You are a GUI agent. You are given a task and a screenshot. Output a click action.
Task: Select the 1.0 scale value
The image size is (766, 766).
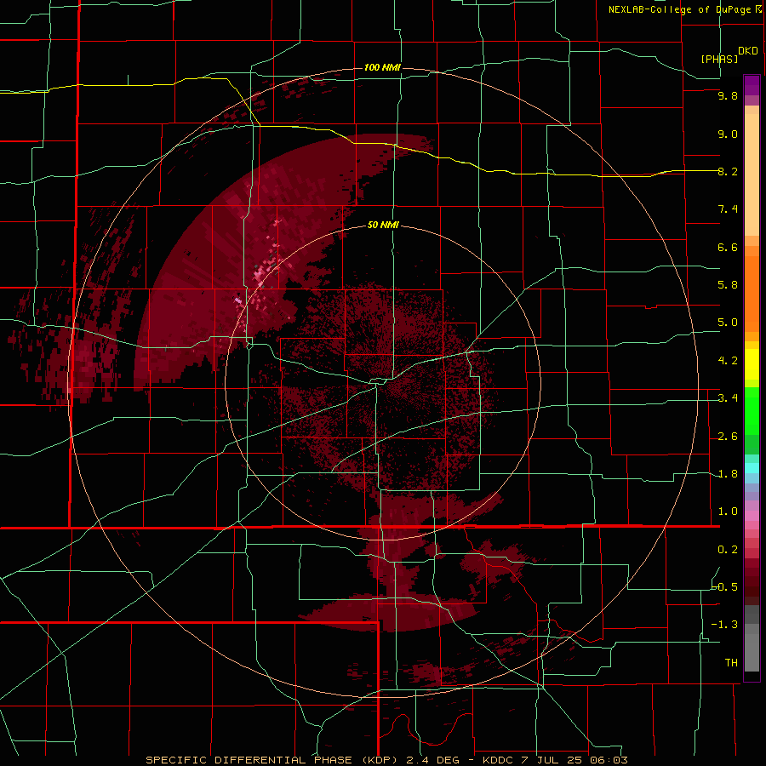coord(728,512)
